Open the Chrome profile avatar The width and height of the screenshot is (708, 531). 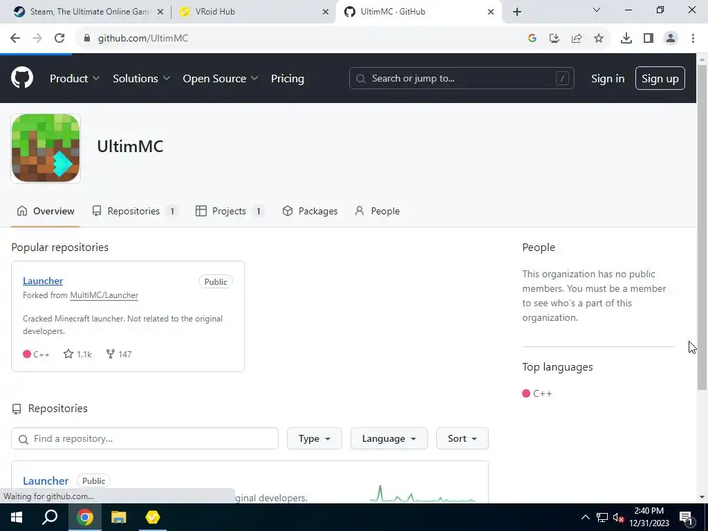tap(671, 39)
